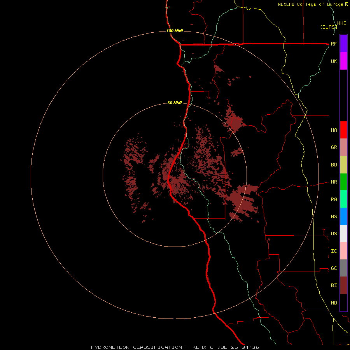Click the HR green legend swatch
Image resolution: width=350 pixels, height=350 pixels.
pos(343,182)
